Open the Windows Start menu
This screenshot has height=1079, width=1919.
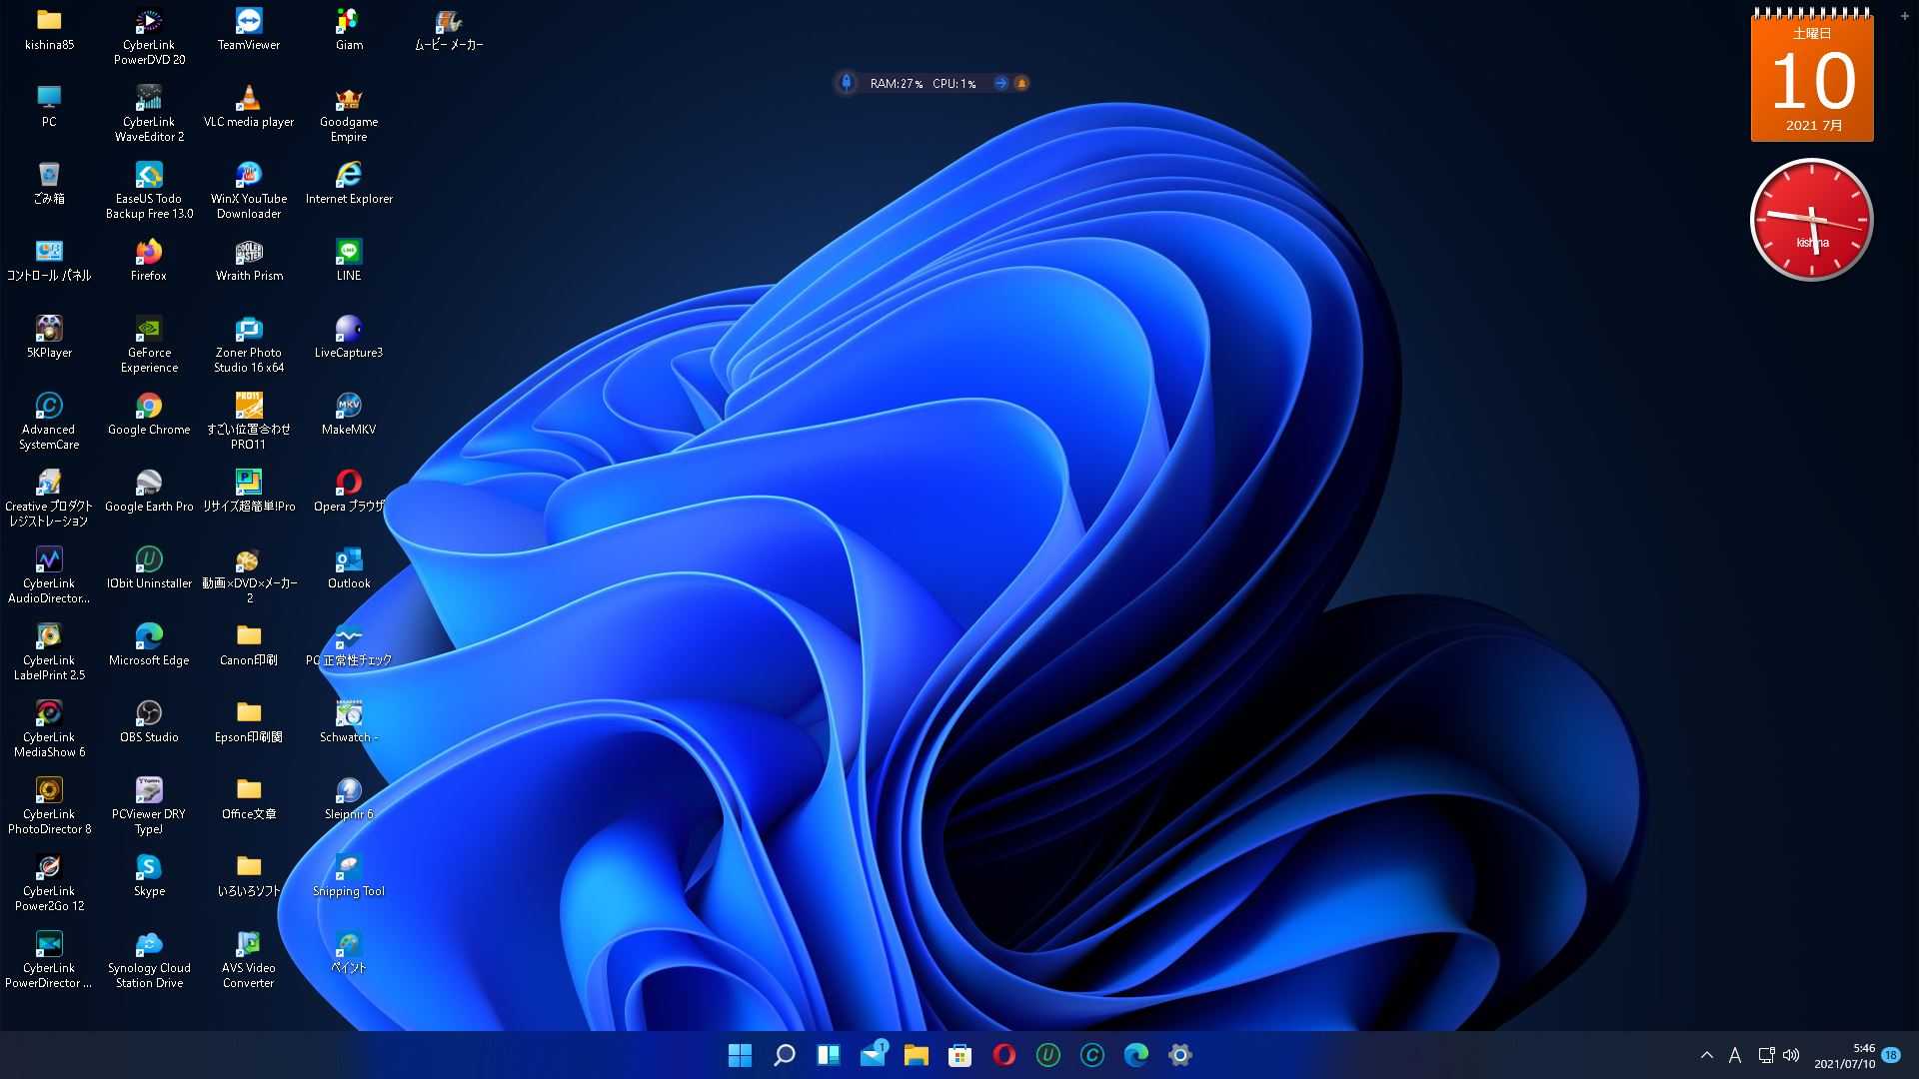[x=740, y=1055]
